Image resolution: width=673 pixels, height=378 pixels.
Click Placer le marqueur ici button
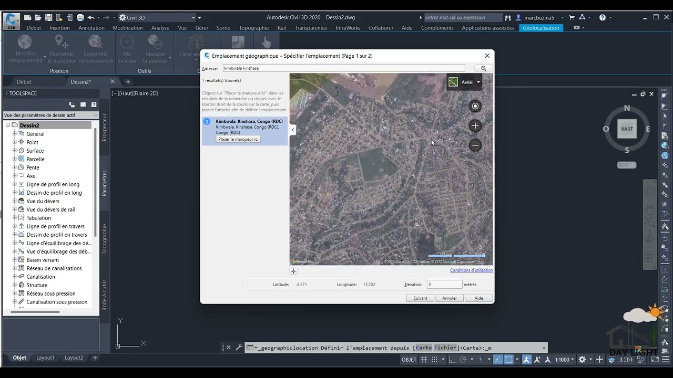pos(238,139)
